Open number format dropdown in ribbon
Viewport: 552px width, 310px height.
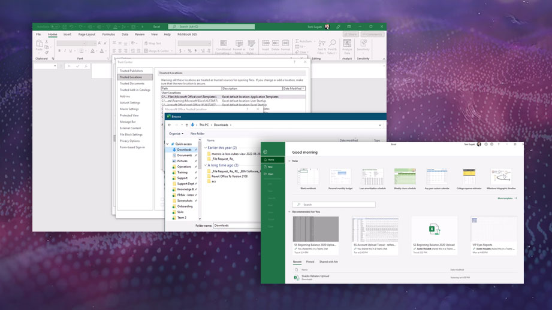209,43
